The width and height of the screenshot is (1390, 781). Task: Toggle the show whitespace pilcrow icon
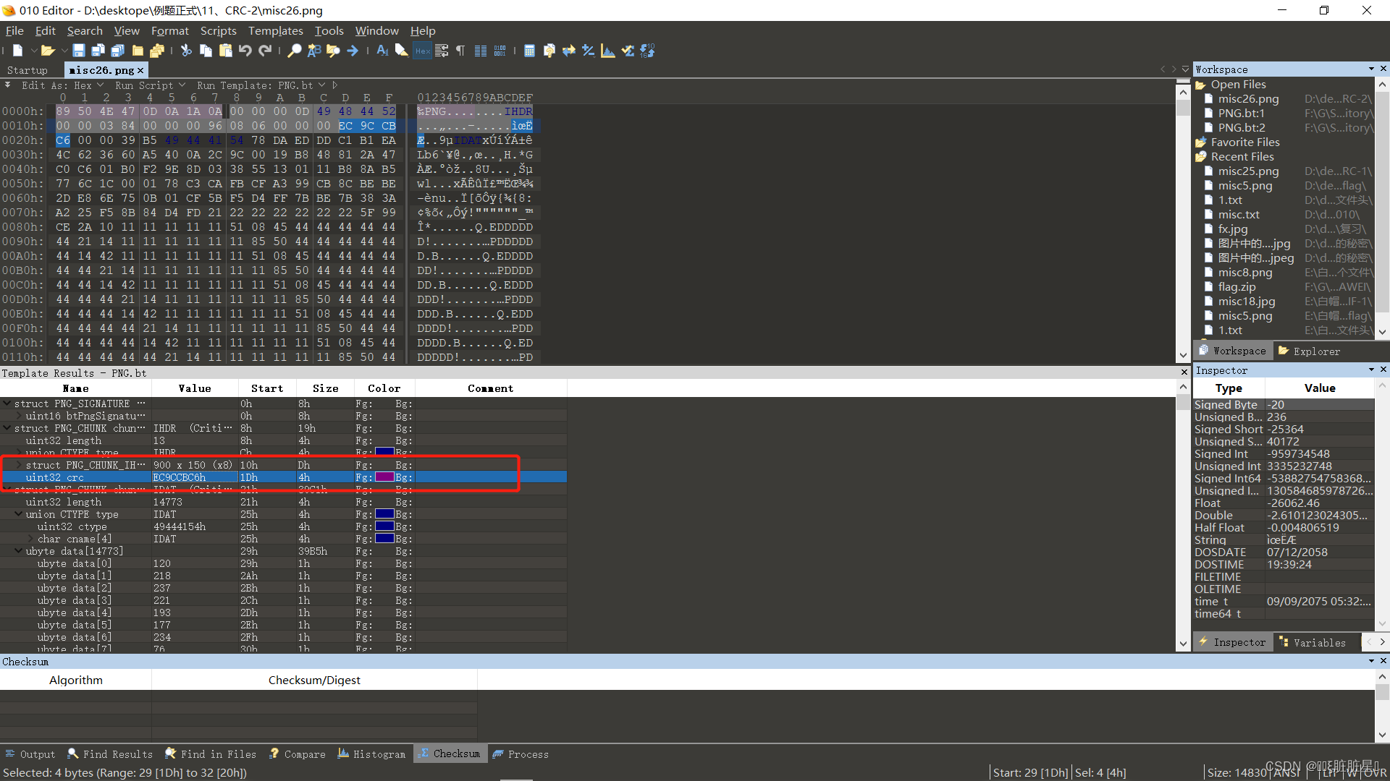(x=460, y=51)
